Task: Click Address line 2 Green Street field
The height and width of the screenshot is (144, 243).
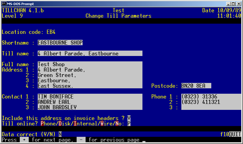Action: click(90, 75)
